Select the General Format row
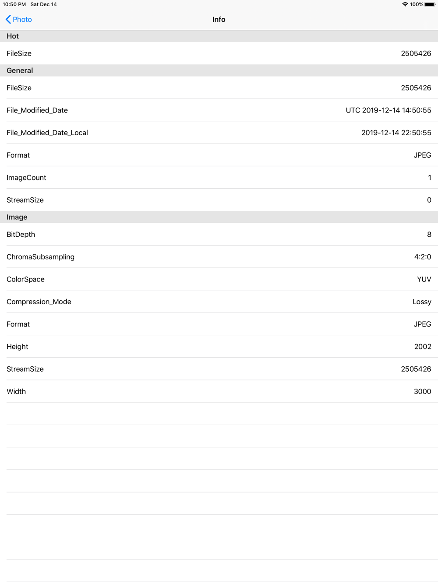438x584 pixels. [x=219, y=155]
